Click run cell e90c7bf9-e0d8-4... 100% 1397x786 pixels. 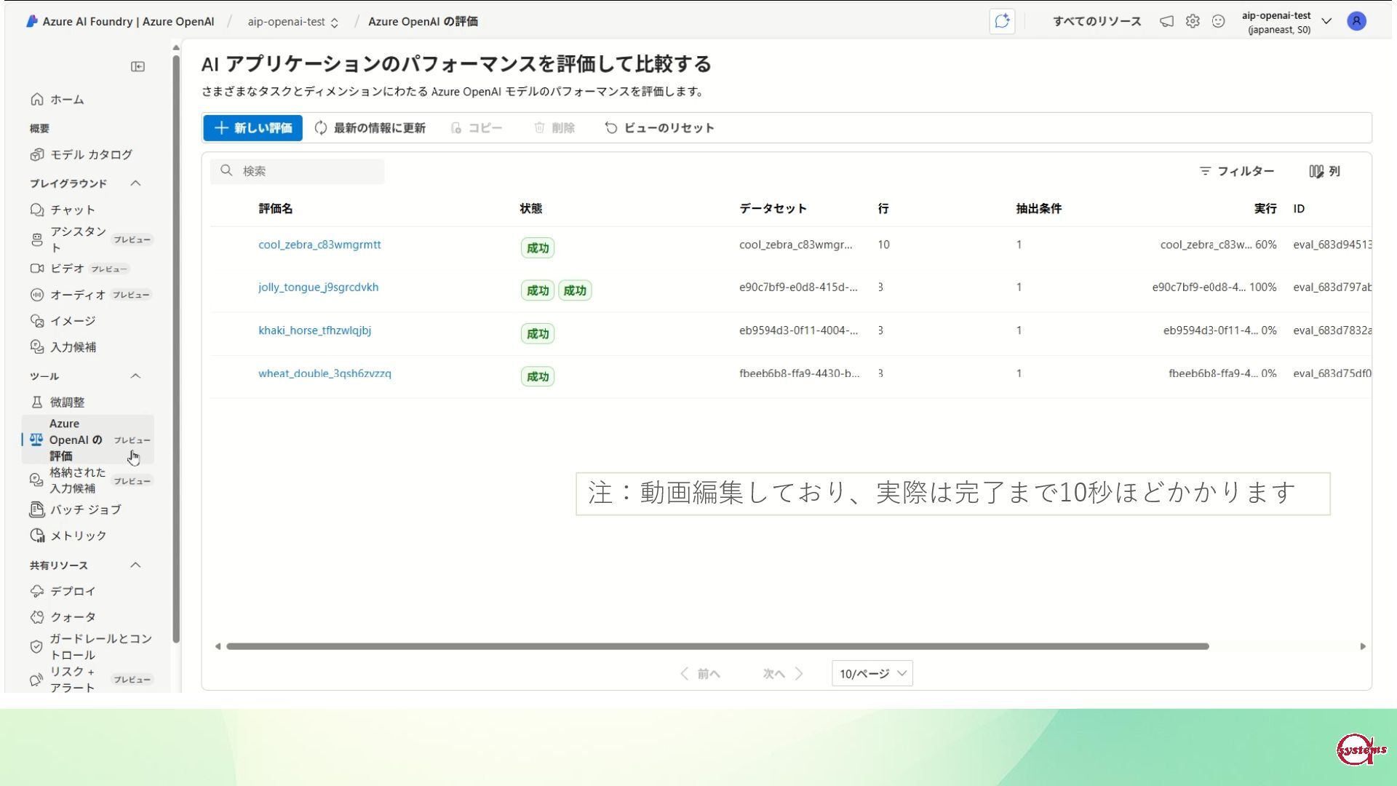coord(1214,287)
